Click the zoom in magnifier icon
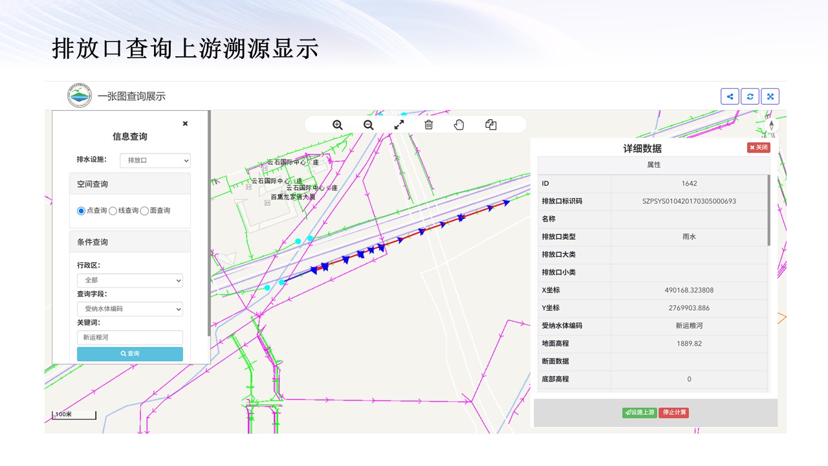The image size is (828, 466). coord(337,125)
